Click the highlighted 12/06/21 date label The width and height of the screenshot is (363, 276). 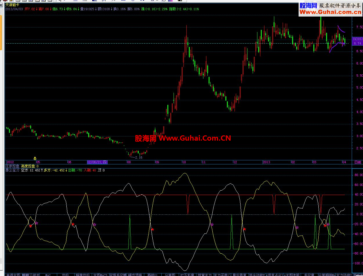pyautogui.click(x=97, y=162)
